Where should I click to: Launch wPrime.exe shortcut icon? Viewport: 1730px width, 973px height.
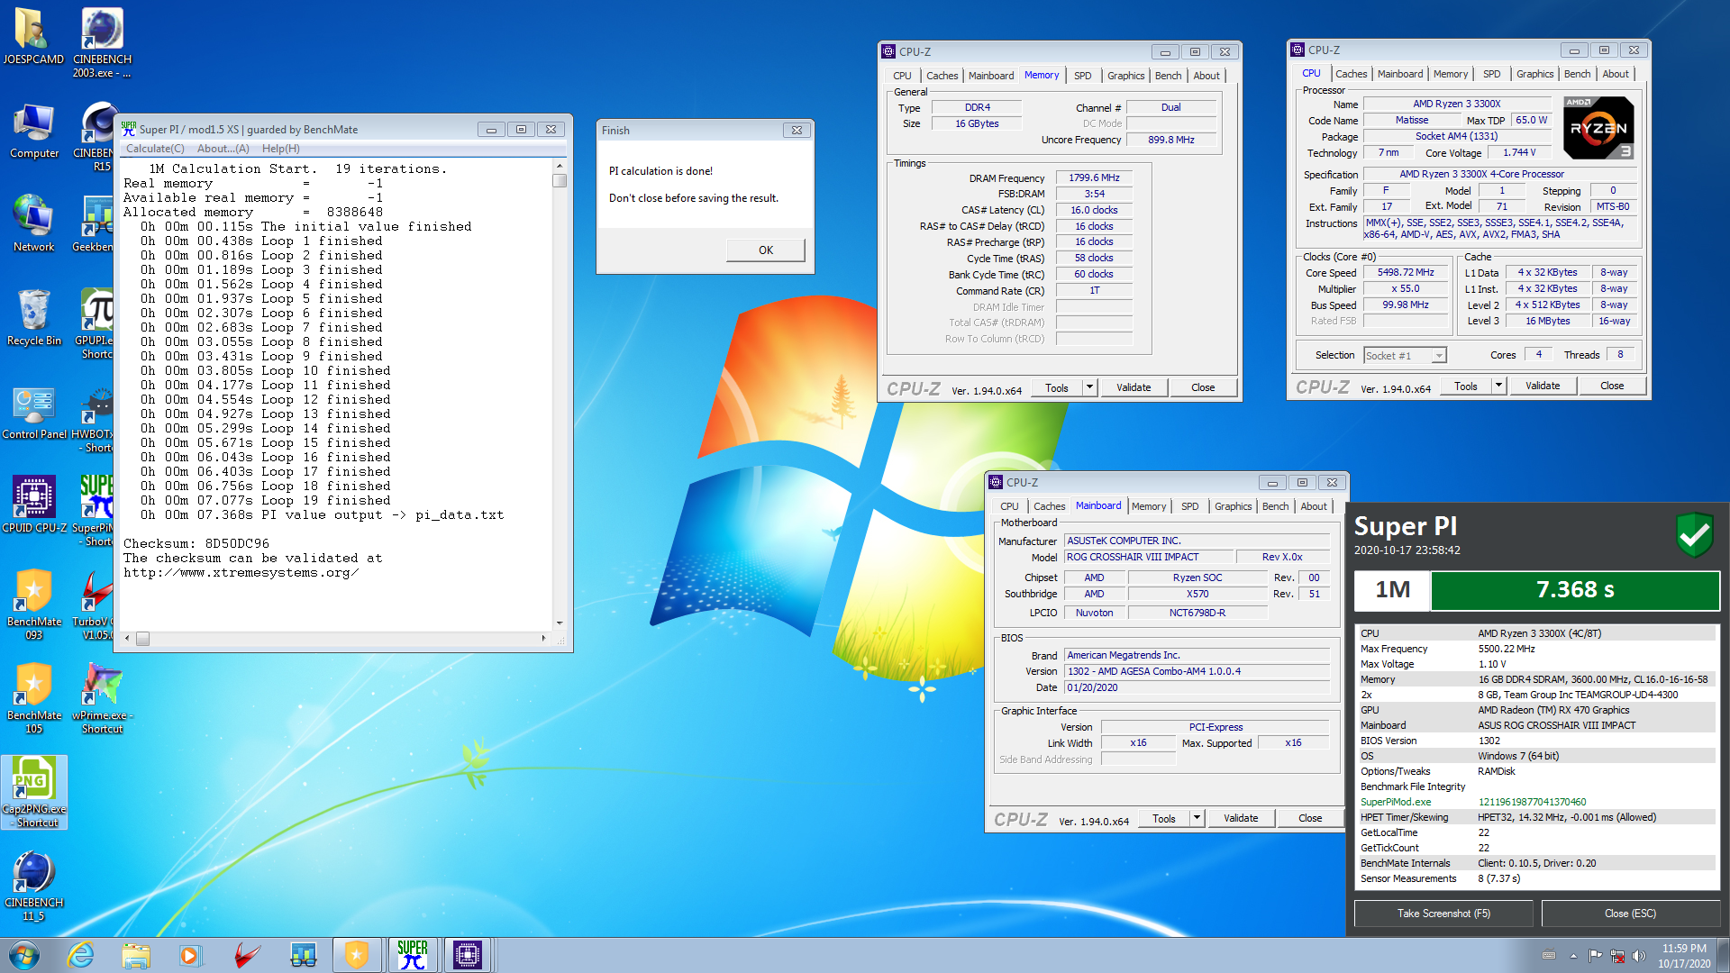pyautogui.click(x=102, y=698)
